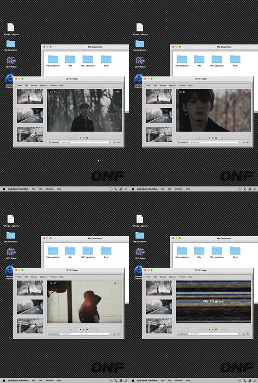Click minus-circle tray icon in CH_04 desktop taskbar
258x383 pixels.
point(111,189)
